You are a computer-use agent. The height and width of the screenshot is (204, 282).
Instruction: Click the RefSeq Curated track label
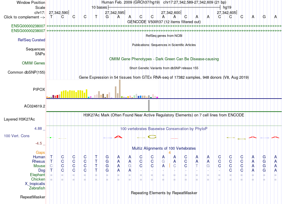(x=31, y=40)
